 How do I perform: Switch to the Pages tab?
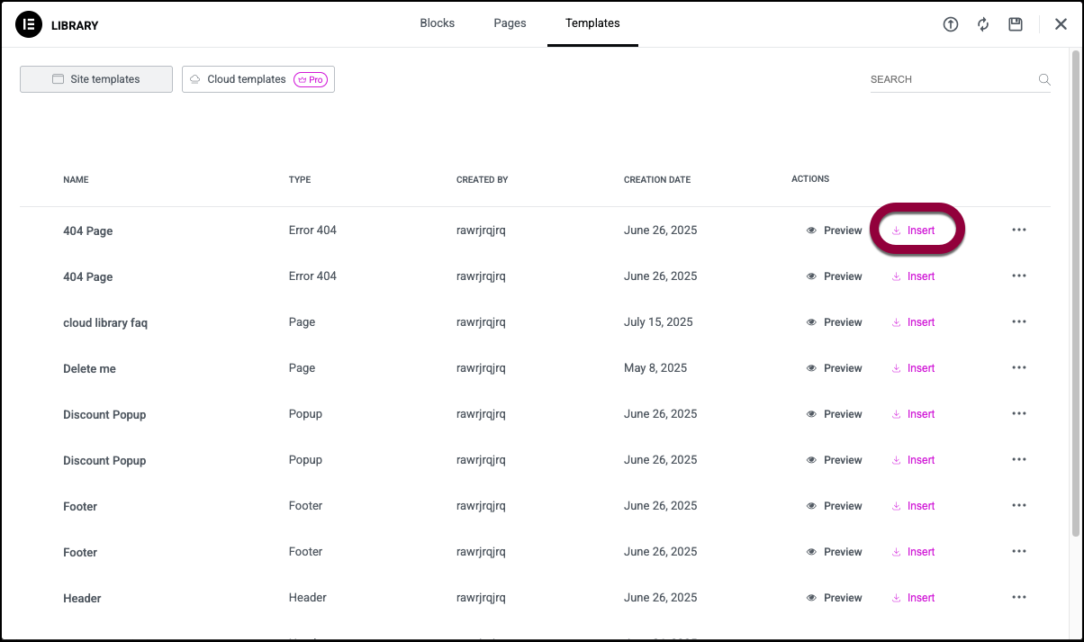[510, 23]
